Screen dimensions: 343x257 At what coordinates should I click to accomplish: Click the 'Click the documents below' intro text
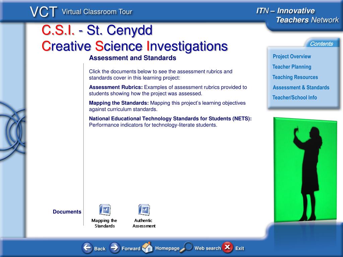[x=160, y=75]
